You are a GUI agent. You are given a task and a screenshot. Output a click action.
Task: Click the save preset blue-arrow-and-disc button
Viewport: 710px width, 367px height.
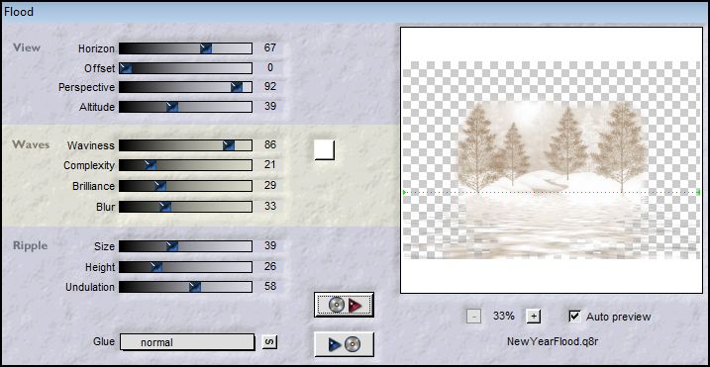point(344,344)
